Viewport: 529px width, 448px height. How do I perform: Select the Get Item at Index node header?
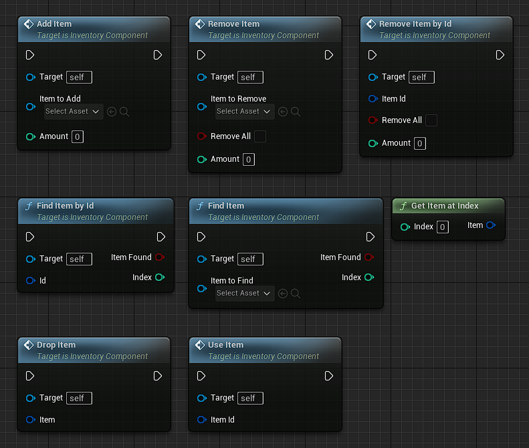(445, 206)
